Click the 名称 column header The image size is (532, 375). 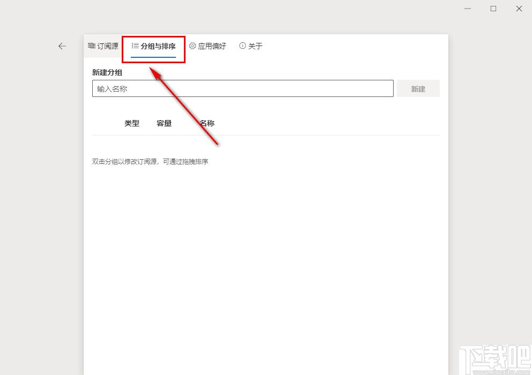pyautogui.click(x=207, y=123)
